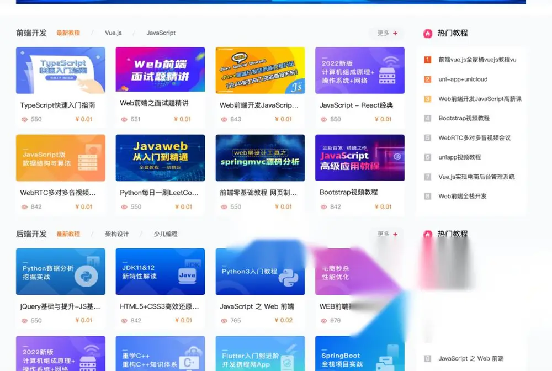Open the TypeScript快速入门指南 course thumbnail
Image resolution: width=552 pixels, height=371 pixels.
61,71
